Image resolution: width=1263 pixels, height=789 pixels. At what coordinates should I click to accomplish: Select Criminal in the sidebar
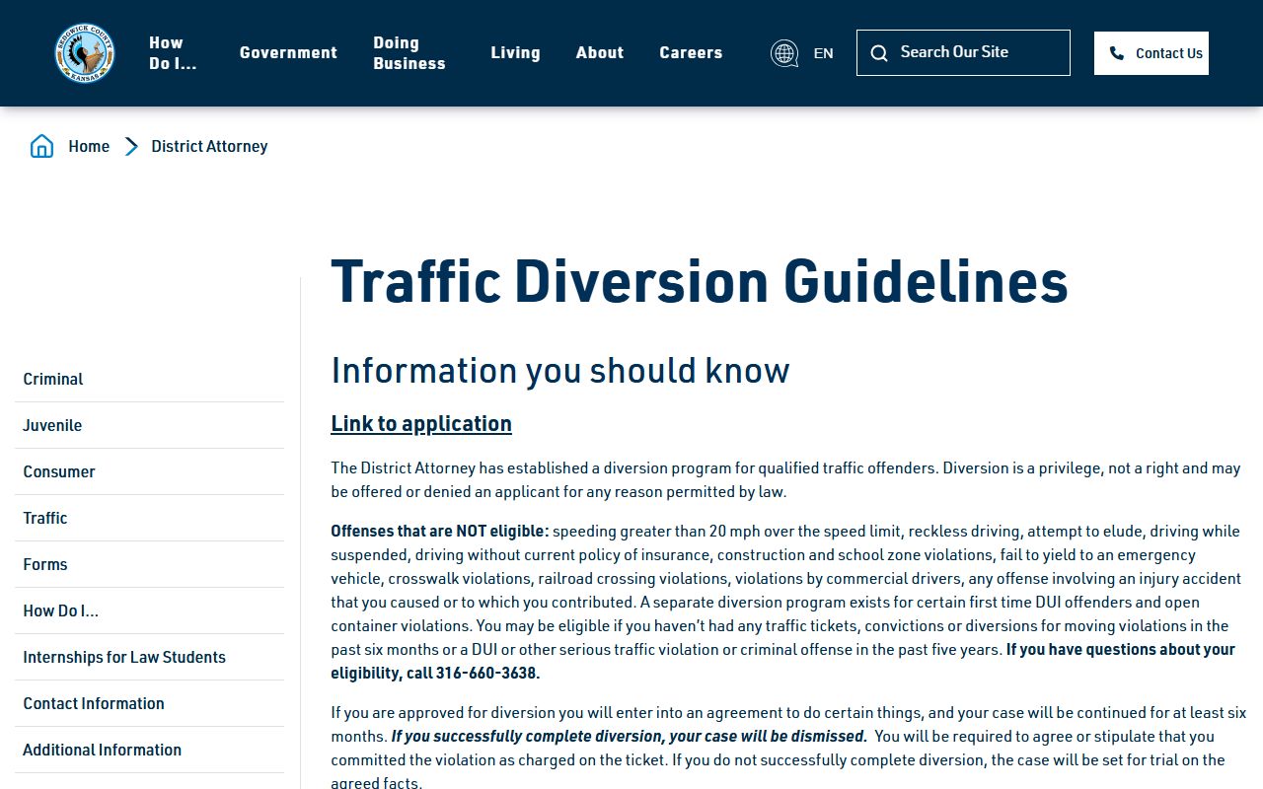pyautogui.click(x=149, y=379)
